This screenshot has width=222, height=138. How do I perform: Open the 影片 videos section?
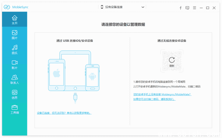tap(15, 64)
